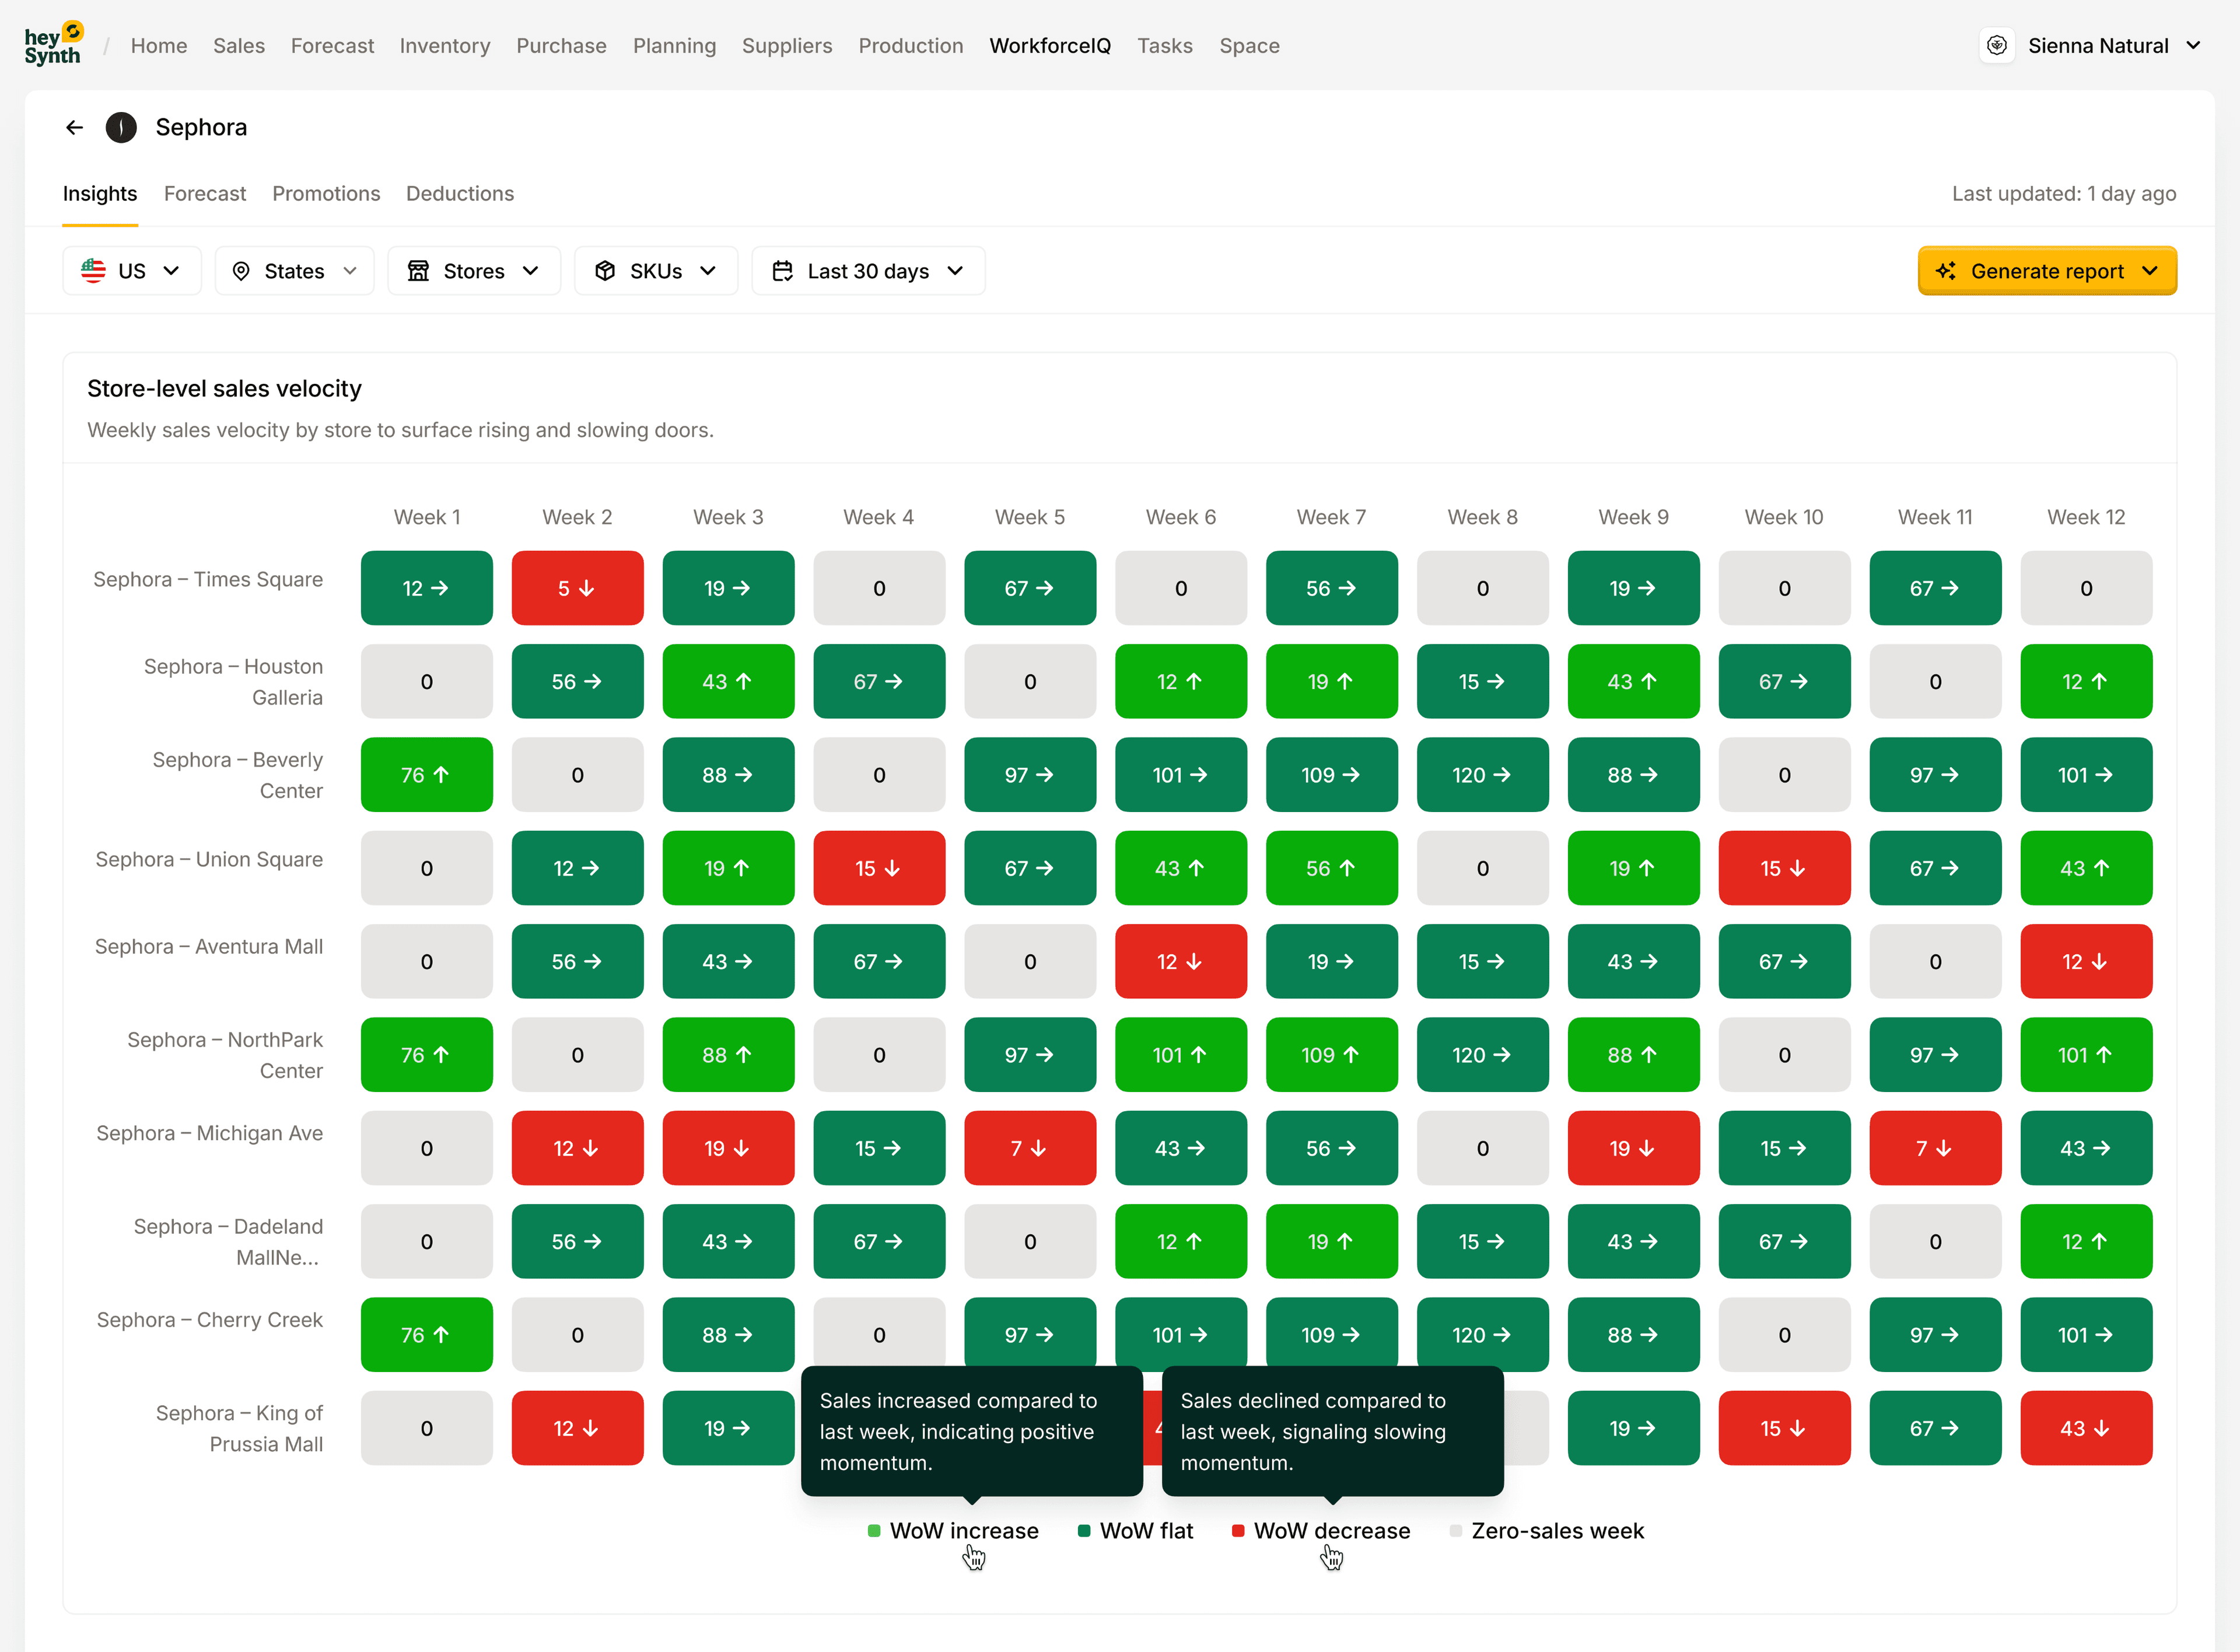The width and height of the screenshot is (2240, 1652).
Task: Expand the Last 30 days date range selector
Action: (x=868, y=270)
